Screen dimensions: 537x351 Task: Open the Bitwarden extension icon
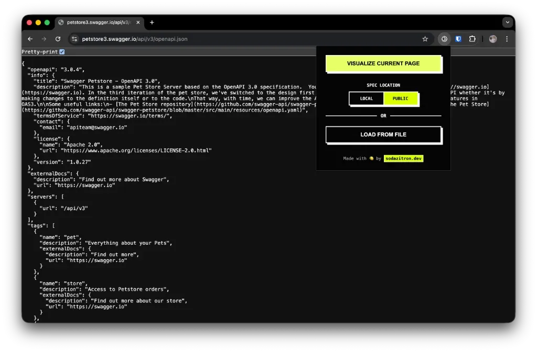pyautogui.click(x=458, y=39)
